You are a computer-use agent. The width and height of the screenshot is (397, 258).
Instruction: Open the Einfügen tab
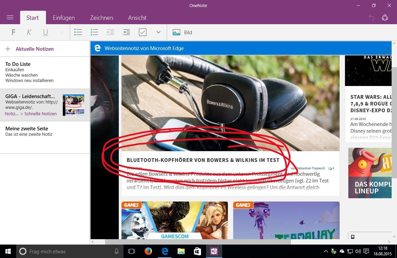64,17
